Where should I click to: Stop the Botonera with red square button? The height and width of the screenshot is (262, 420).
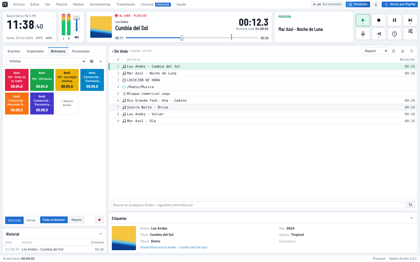(x=99, y=220)
